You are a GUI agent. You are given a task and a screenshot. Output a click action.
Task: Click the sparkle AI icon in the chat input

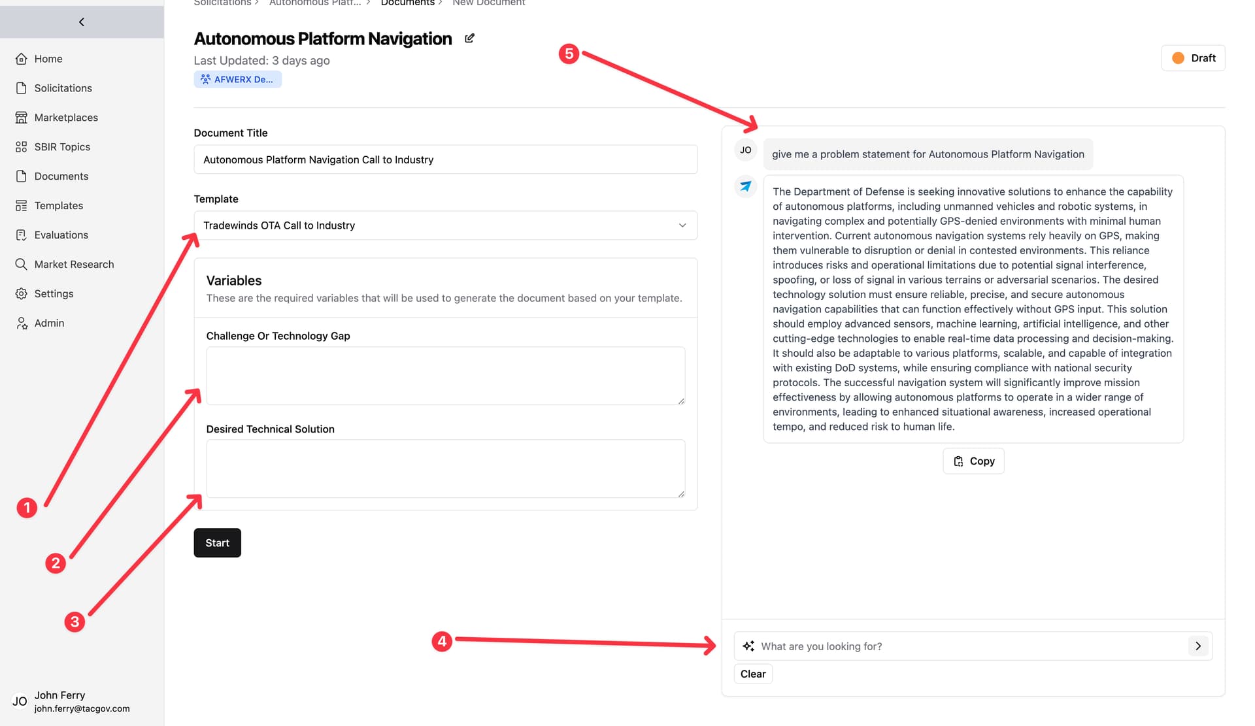pos(748,646)
